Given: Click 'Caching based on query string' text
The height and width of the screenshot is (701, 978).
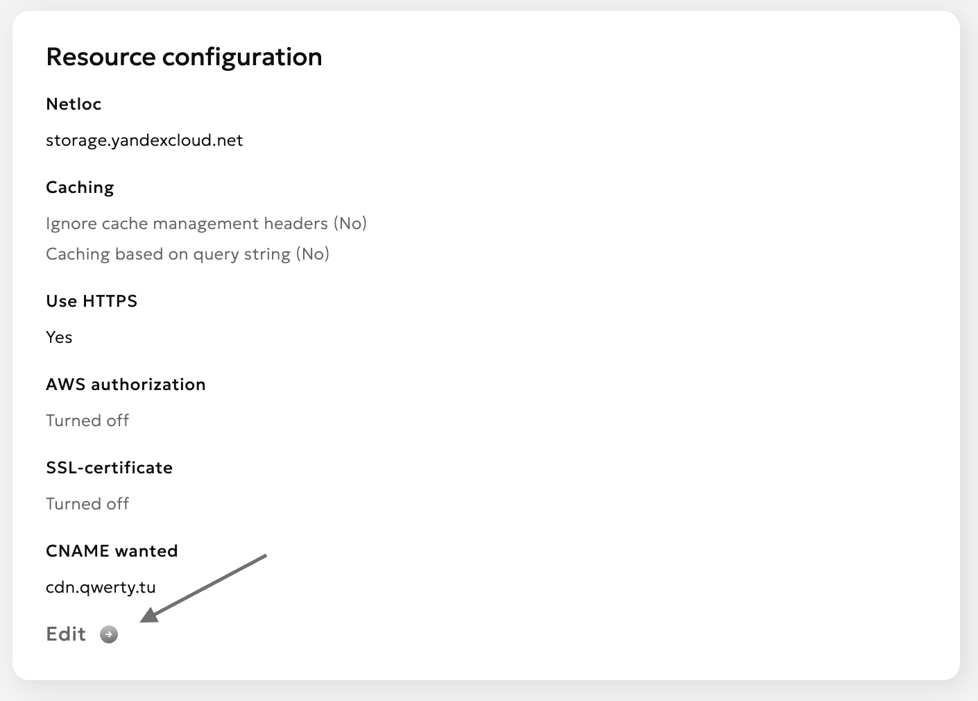Looking at the screenshot, I should (168, 254).
